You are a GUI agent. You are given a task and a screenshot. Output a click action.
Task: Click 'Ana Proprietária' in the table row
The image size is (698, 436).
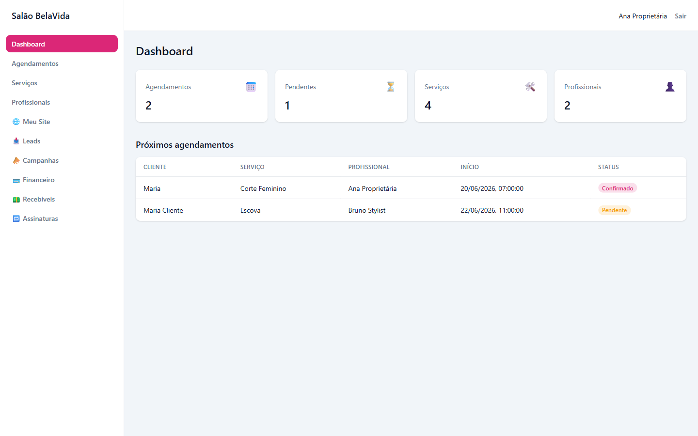click(x=372, y=188)
